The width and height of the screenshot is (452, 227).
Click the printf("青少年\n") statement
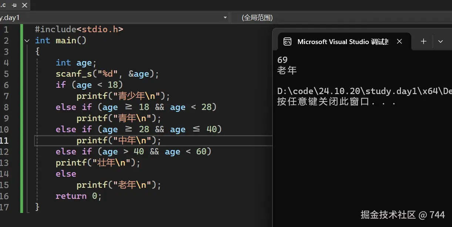tap(123, 96)
